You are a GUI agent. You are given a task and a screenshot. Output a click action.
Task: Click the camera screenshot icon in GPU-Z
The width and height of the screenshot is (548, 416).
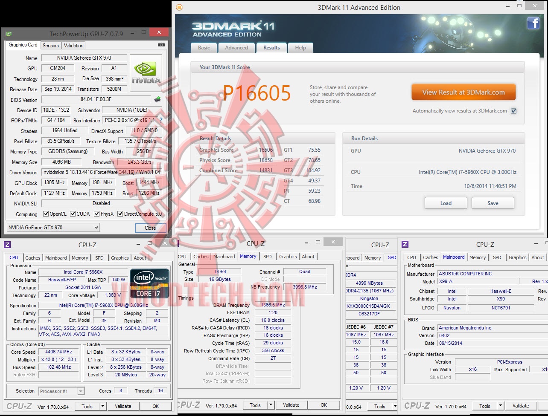point(161,45)
